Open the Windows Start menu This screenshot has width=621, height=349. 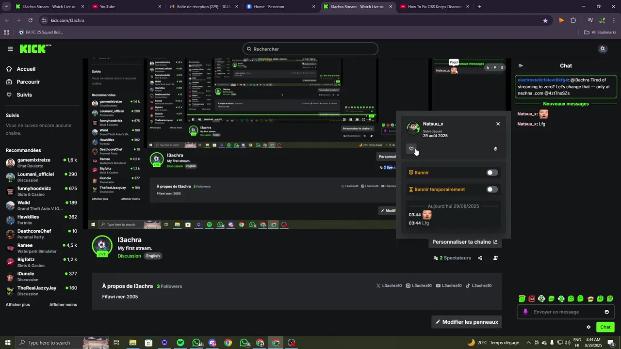pos(7,343)
